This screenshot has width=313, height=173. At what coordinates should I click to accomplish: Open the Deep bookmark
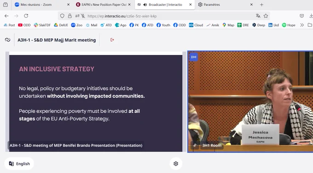click(259, 25)
